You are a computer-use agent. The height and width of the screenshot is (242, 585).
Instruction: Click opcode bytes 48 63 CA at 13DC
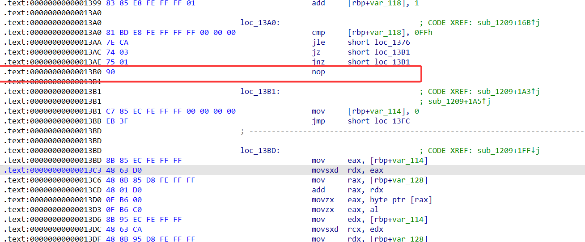pos(124,229)
